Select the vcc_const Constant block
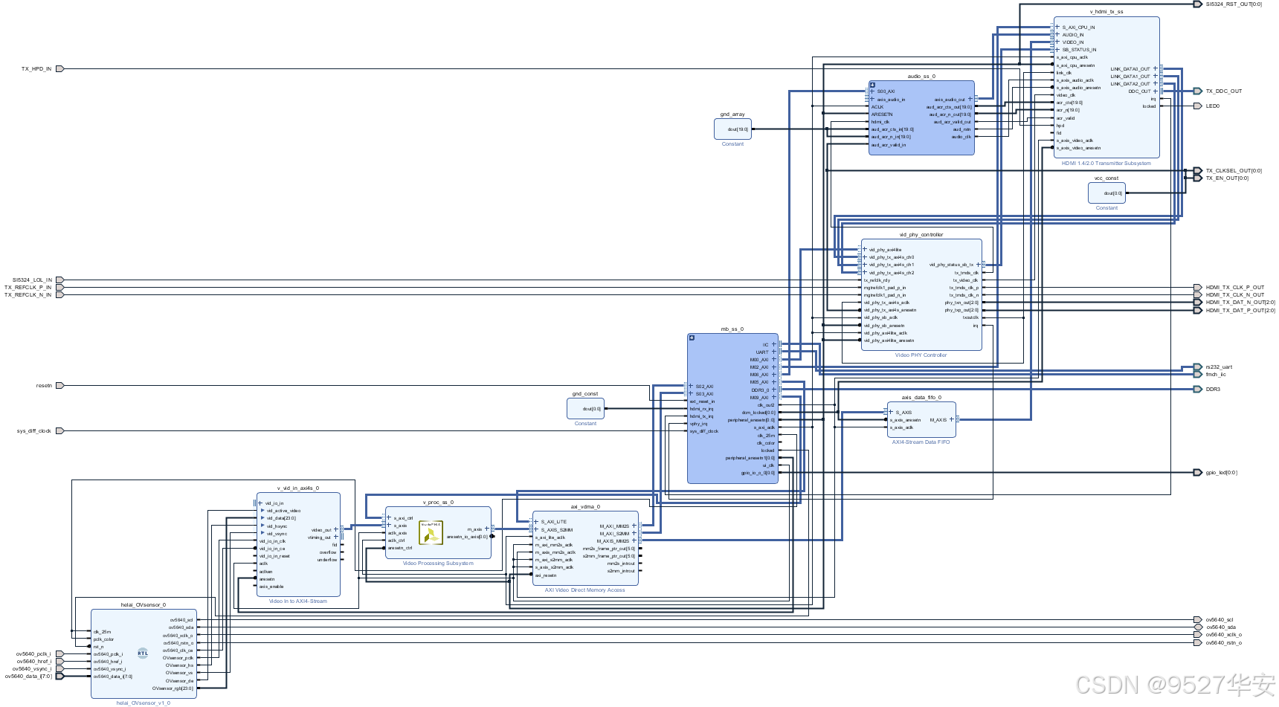 (x=1106, y=193)
